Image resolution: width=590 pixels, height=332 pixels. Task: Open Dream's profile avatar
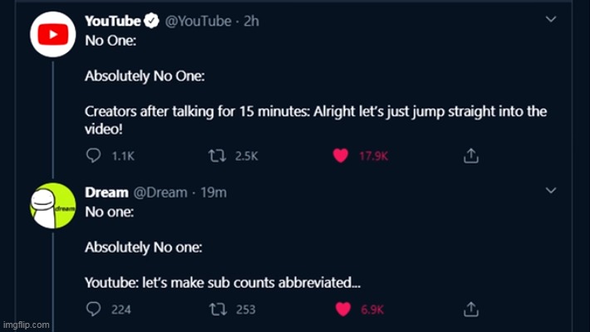pos(53,206)
